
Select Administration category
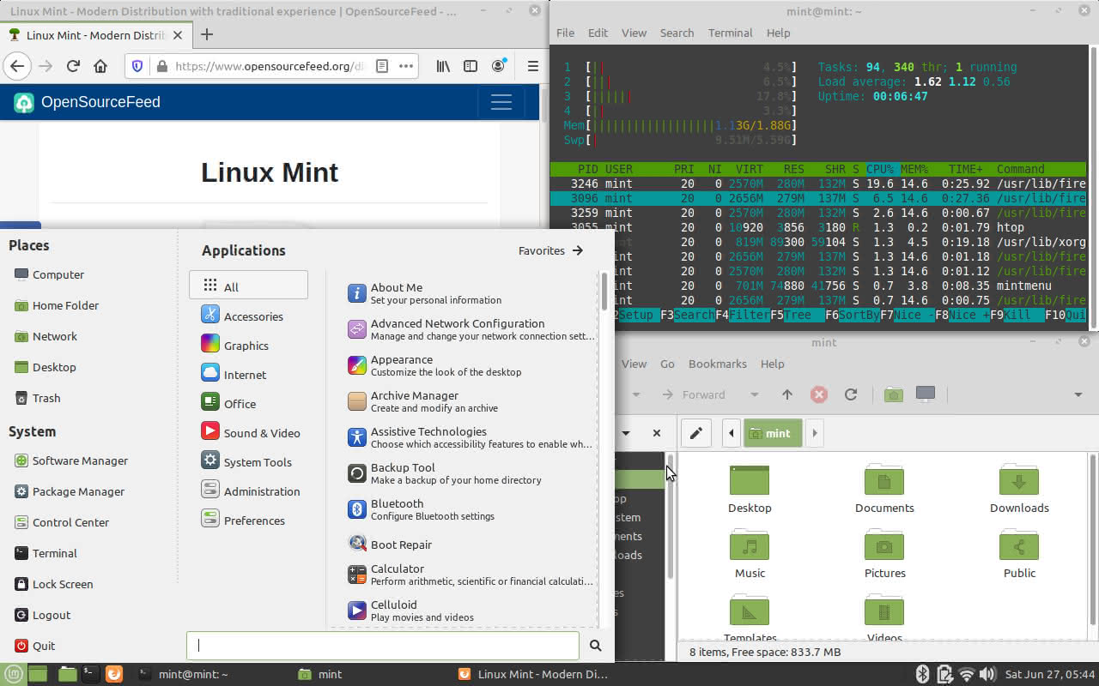tap(250, 490)
